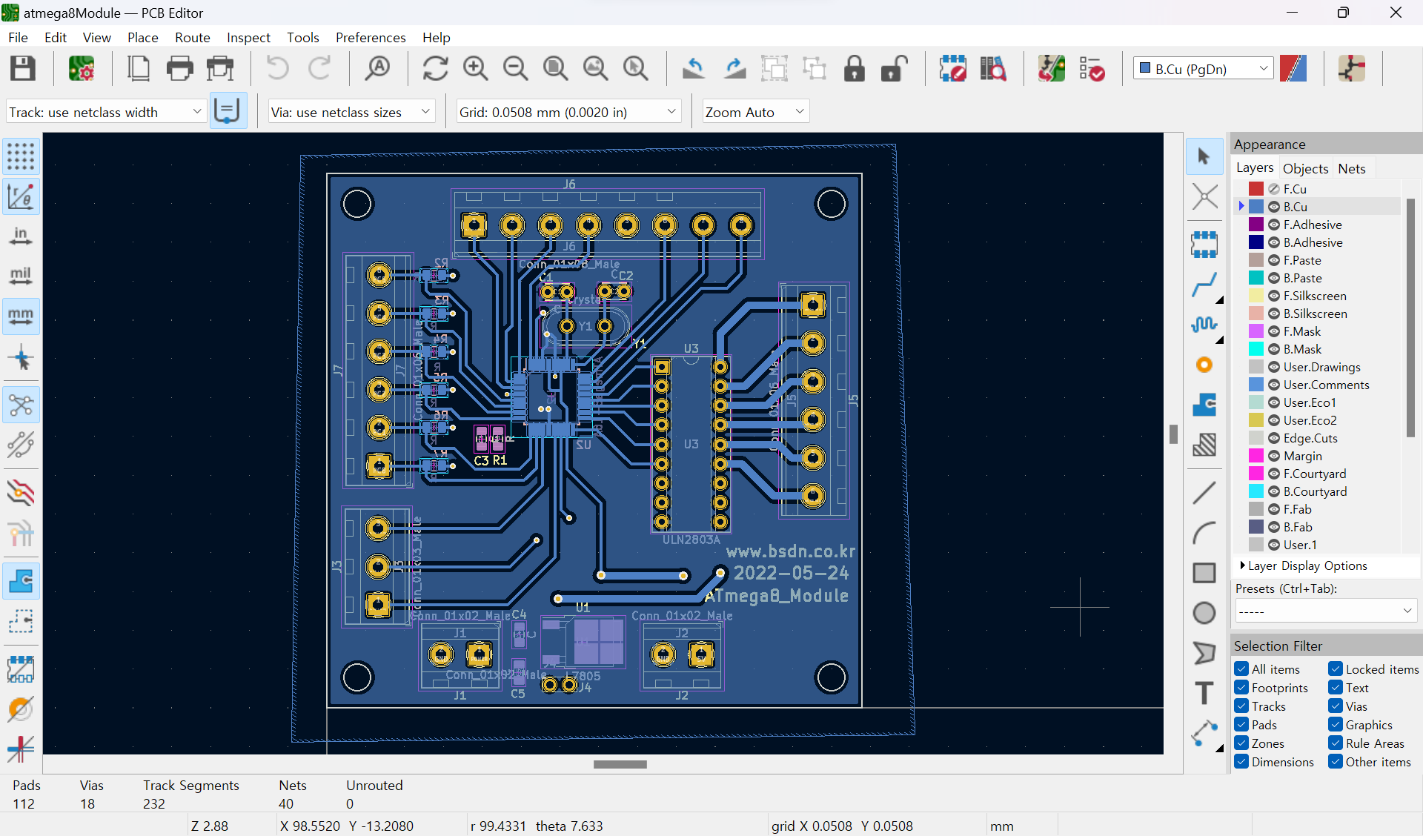Select the Add vias tool
Screen dimensions: 1423x836
[1204, 365]
